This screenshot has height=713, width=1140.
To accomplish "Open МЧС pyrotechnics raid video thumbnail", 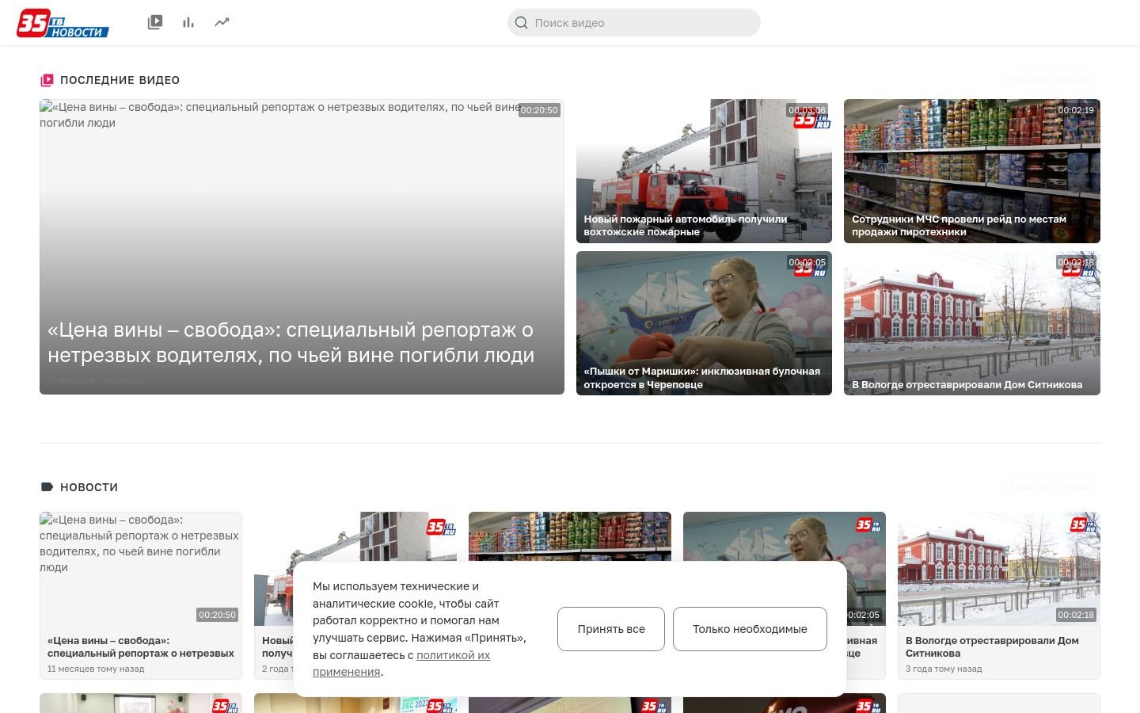I will (972, 171).
